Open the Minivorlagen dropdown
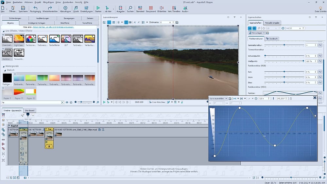The width and height of the screenshot is (327, 184). [257, 33]
